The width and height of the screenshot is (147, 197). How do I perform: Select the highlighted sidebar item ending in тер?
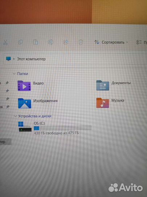[5, 142]
